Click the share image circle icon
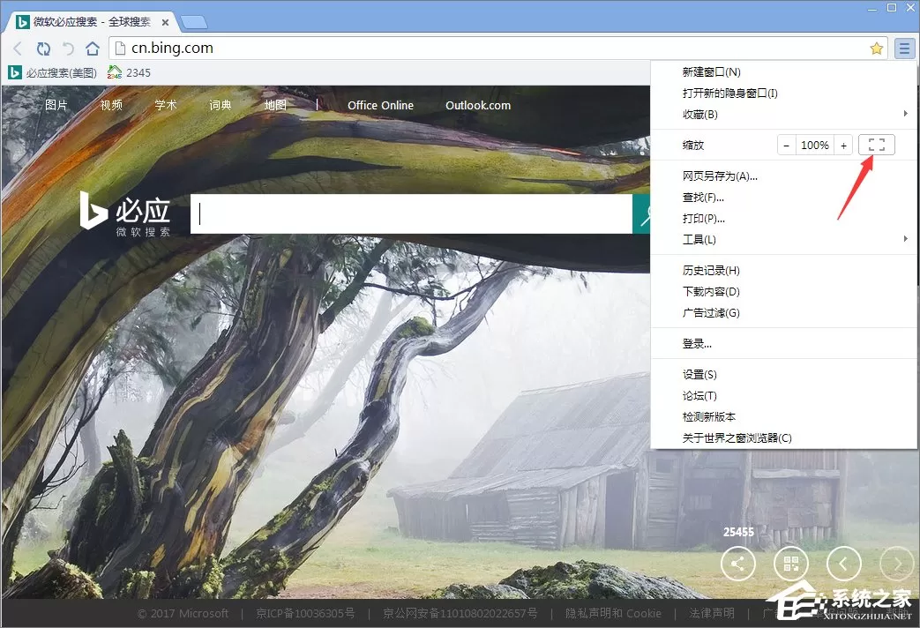The height and width of the screenshot is (628, 920). (737, 564)
